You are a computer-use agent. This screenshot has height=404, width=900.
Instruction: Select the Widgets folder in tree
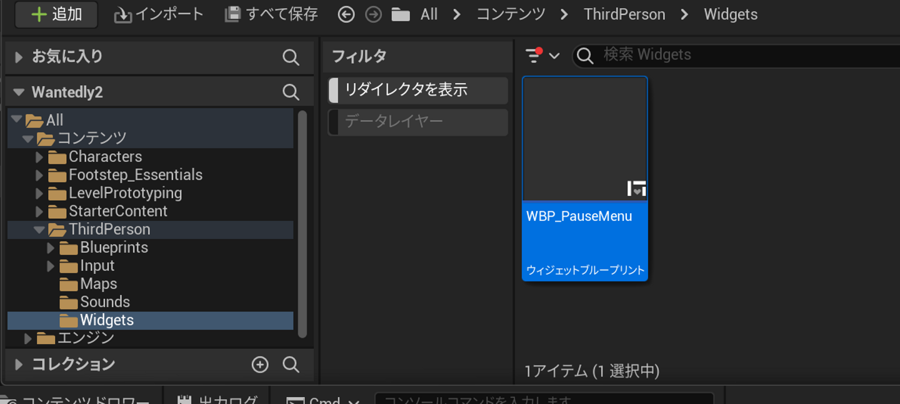[x=150, y=320]
